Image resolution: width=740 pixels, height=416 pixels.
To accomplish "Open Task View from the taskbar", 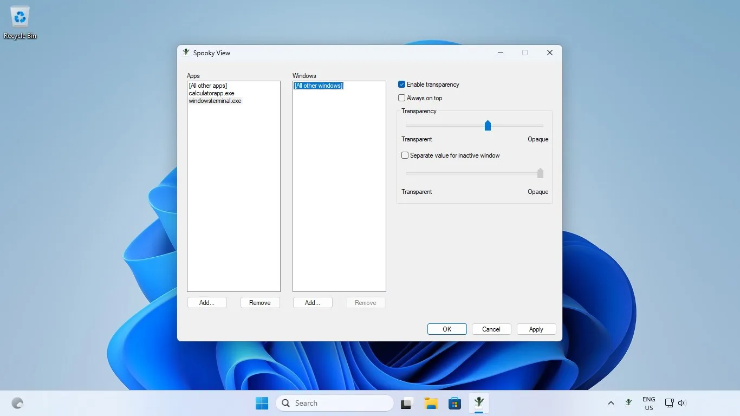I will [407, 403].
